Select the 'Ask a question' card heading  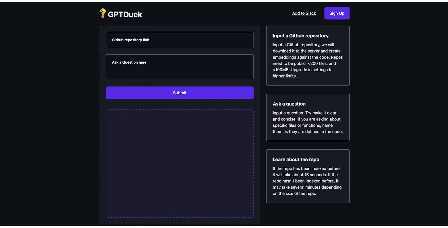289,104
